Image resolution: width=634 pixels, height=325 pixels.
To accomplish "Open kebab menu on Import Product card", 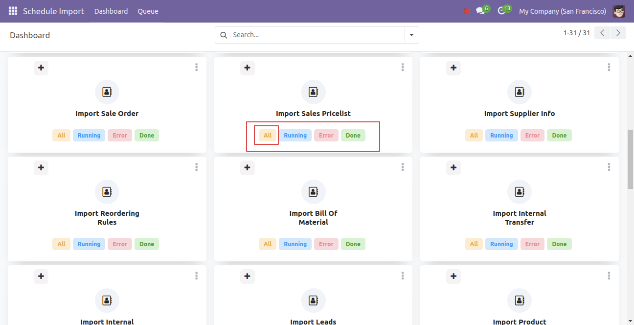I will pos(609,276).
